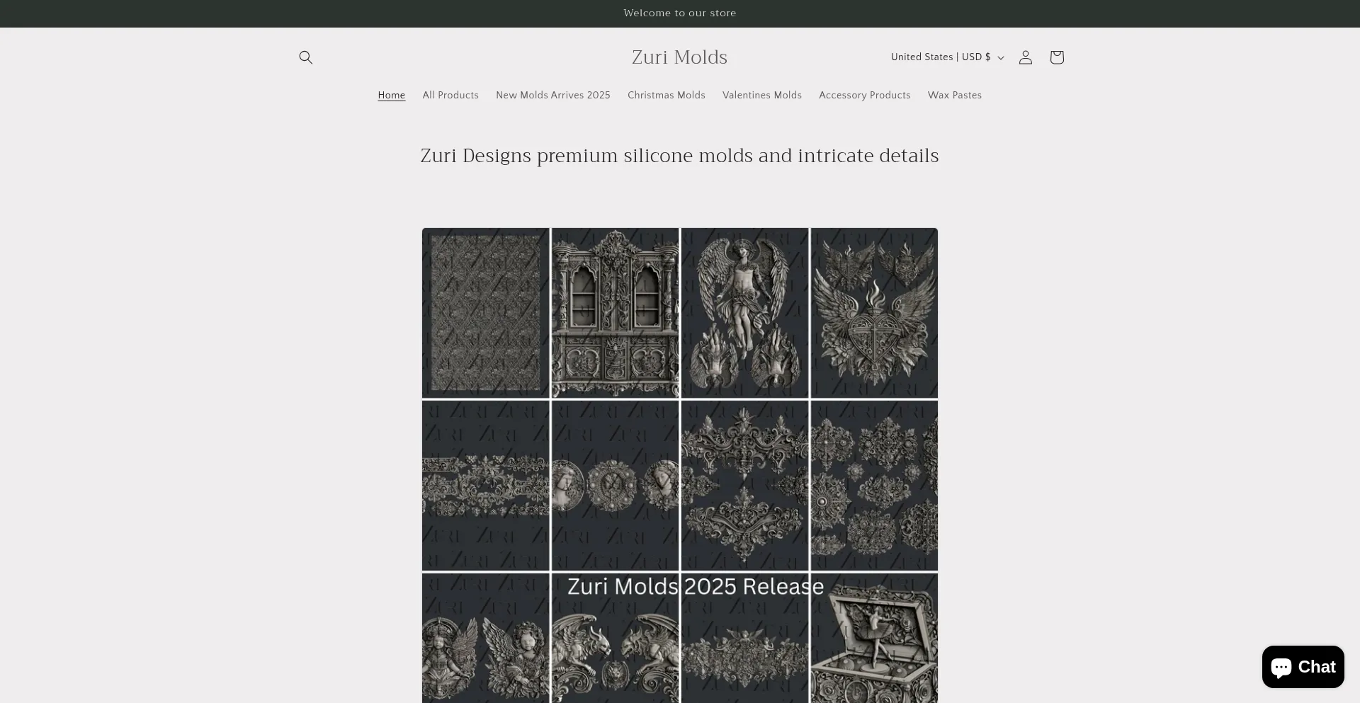Open the search magnifier icon
This screenshot has height=703, width=1360.
(x=305, y=57)
